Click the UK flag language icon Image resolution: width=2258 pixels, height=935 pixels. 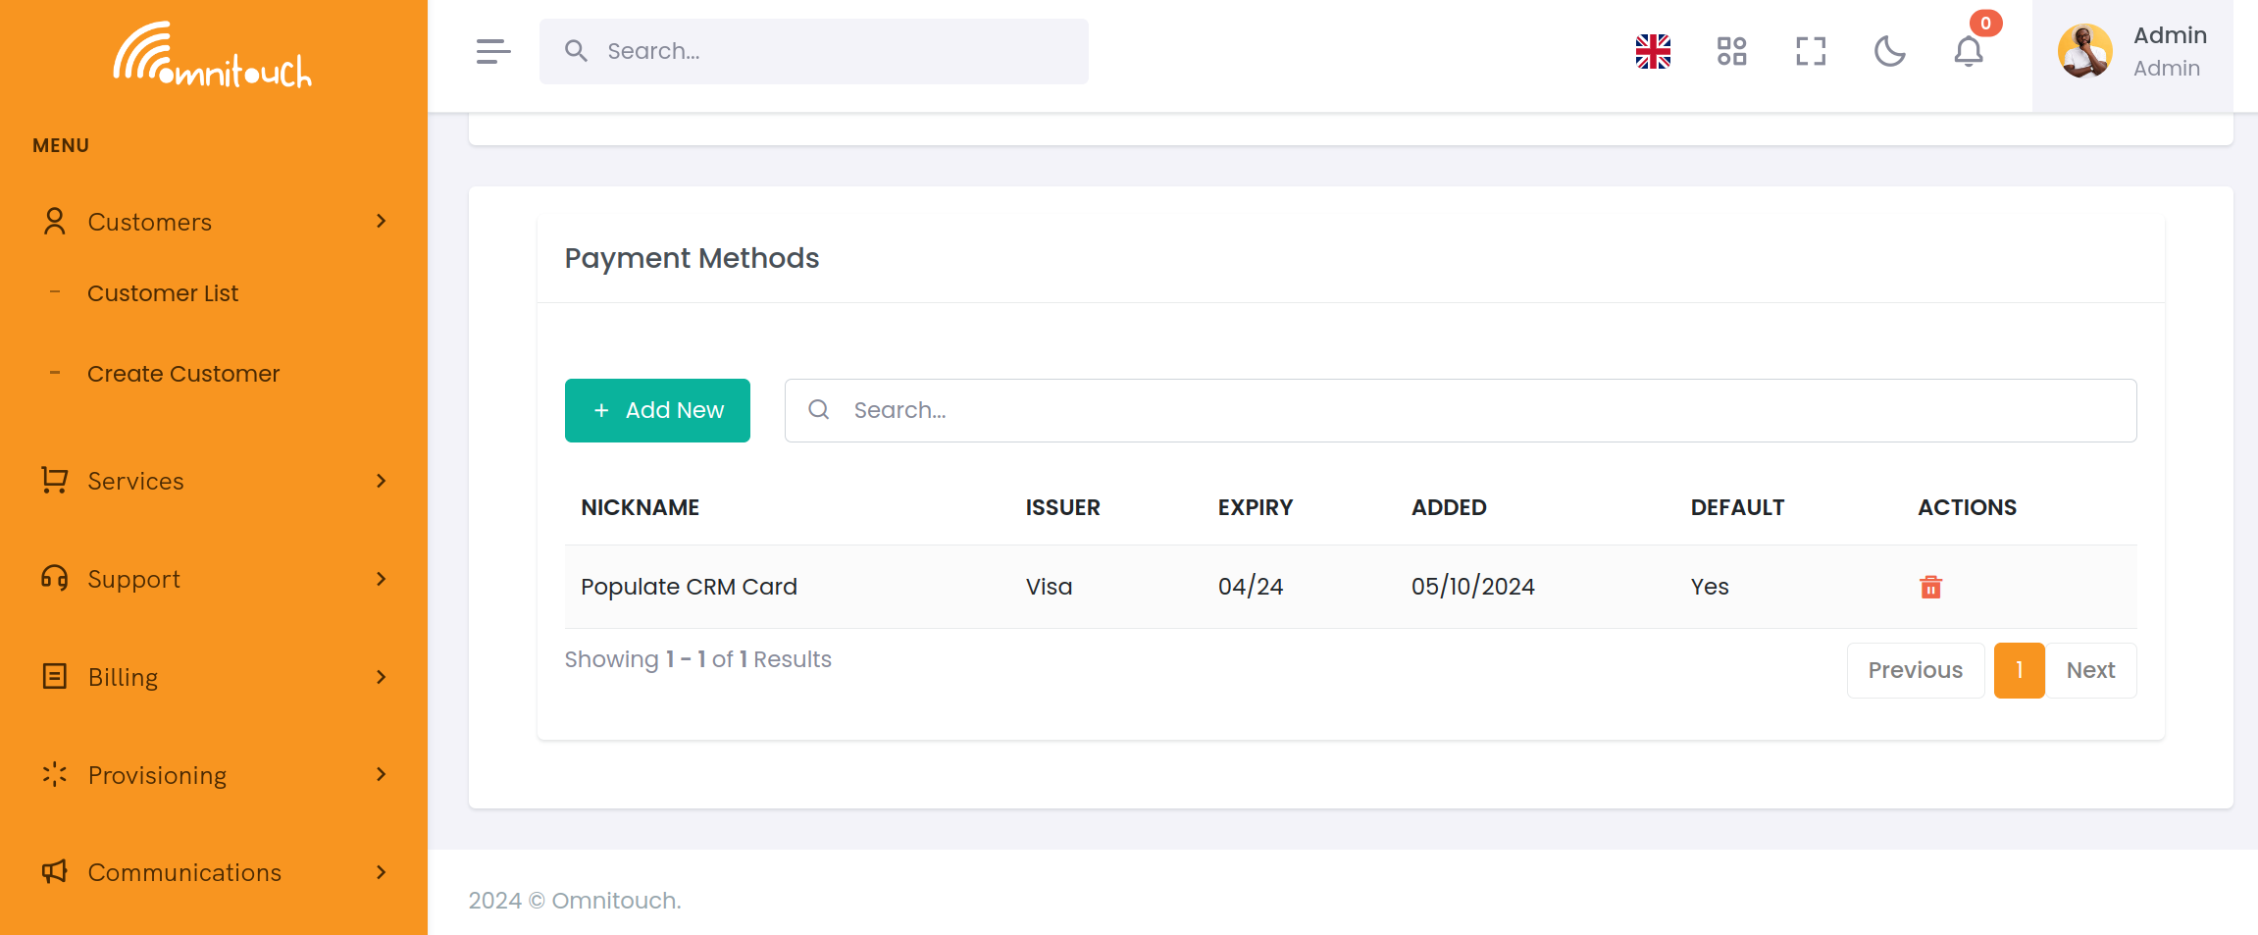(x=1653, y=51)
